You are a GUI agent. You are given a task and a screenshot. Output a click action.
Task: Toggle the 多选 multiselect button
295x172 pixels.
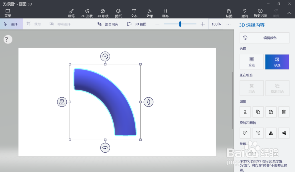(277, 62)
